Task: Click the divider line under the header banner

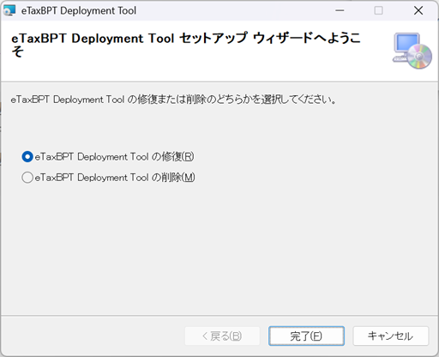Action: pos(219,82)
